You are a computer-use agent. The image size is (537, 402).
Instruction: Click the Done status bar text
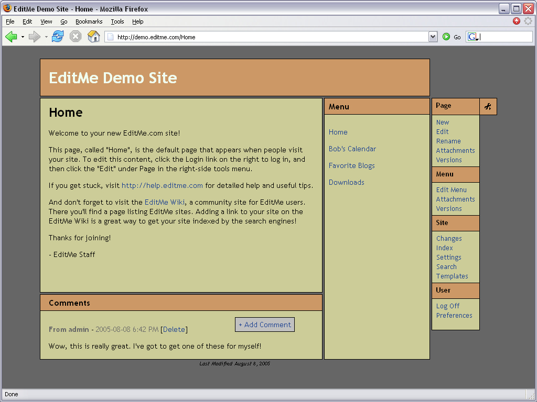[12, 394]
